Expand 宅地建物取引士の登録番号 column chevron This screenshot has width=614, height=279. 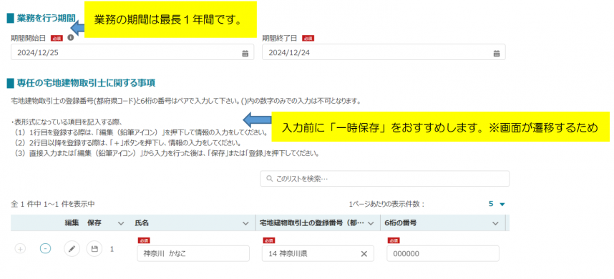[371, 223]
